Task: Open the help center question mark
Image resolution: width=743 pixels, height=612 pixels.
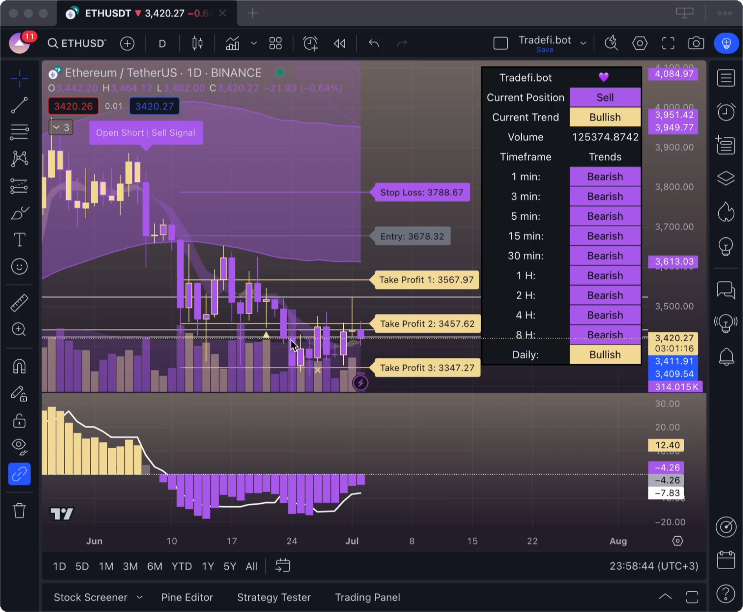Action: tap(726, 594)
